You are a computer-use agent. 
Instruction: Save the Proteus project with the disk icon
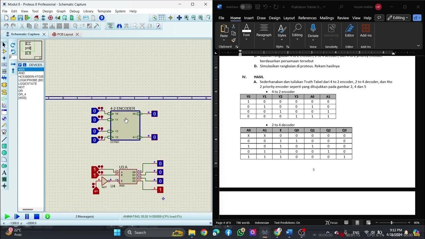(x=20, y=18)
